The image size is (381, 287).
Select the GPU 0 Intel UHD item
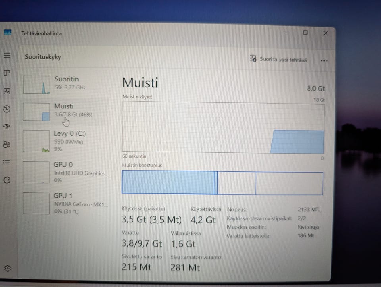point(65,172)
